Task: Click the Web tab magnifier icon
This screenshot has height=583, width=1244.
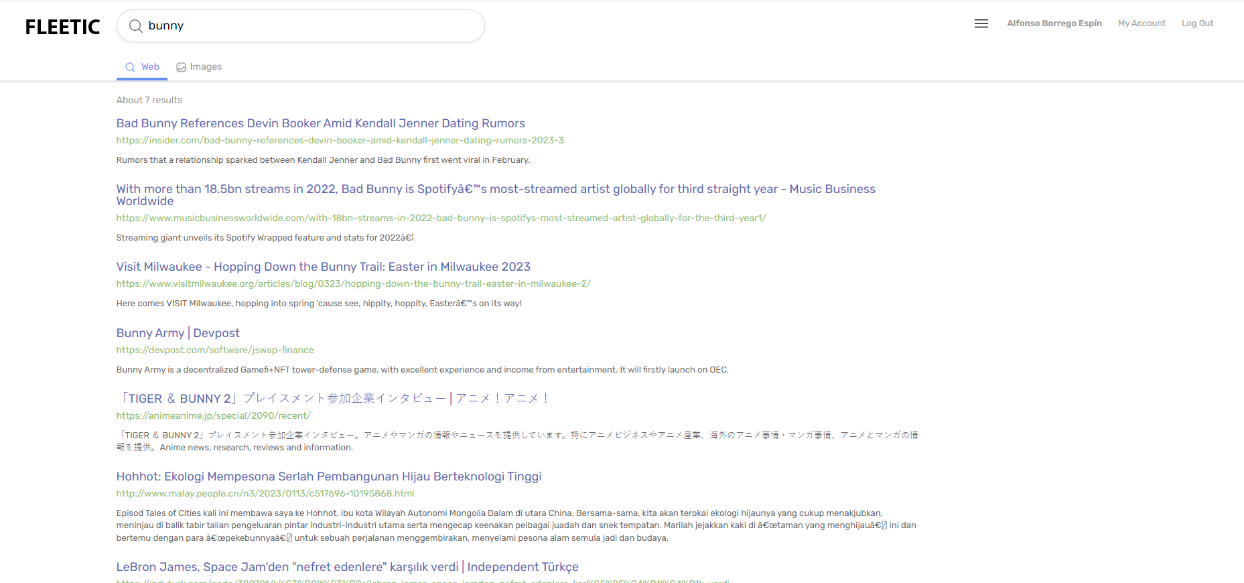Action: [130, 67]
